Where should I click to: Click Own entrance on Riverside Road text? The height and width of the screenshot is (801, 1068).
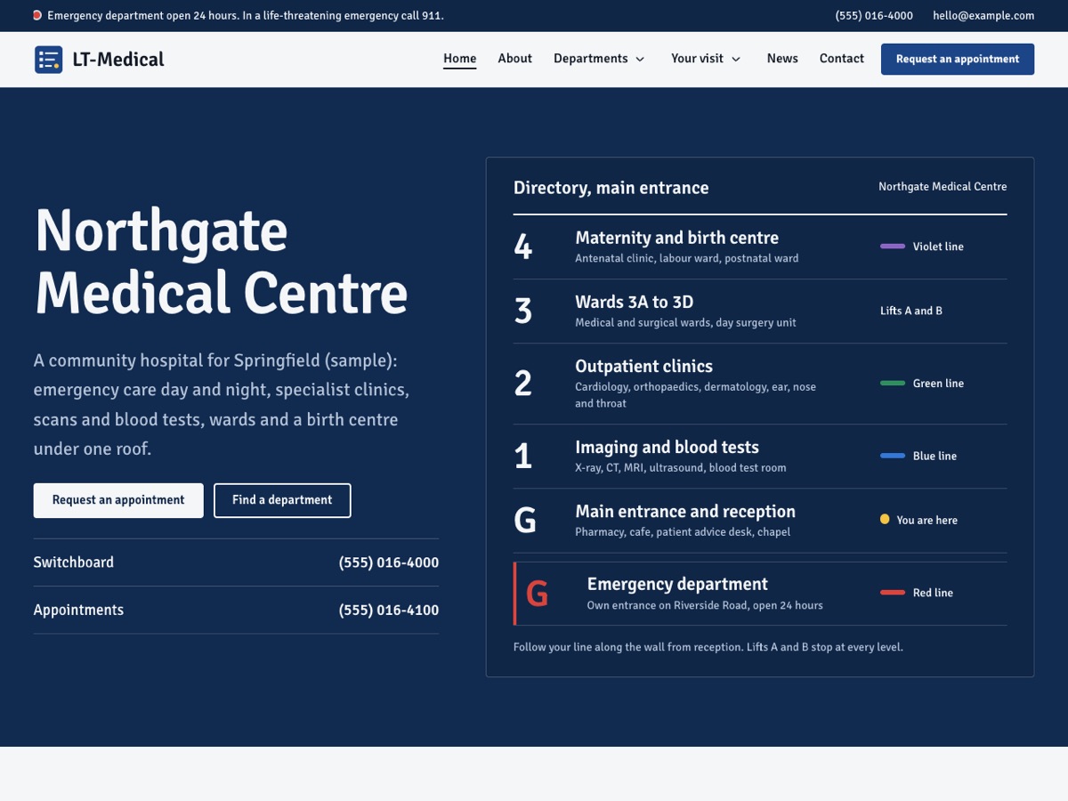point(705,605)
